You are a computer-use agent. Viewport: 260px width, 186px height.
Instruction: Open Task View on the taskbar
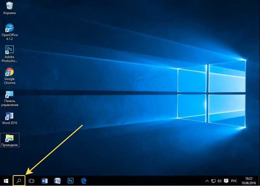click(x=31, y=181)
